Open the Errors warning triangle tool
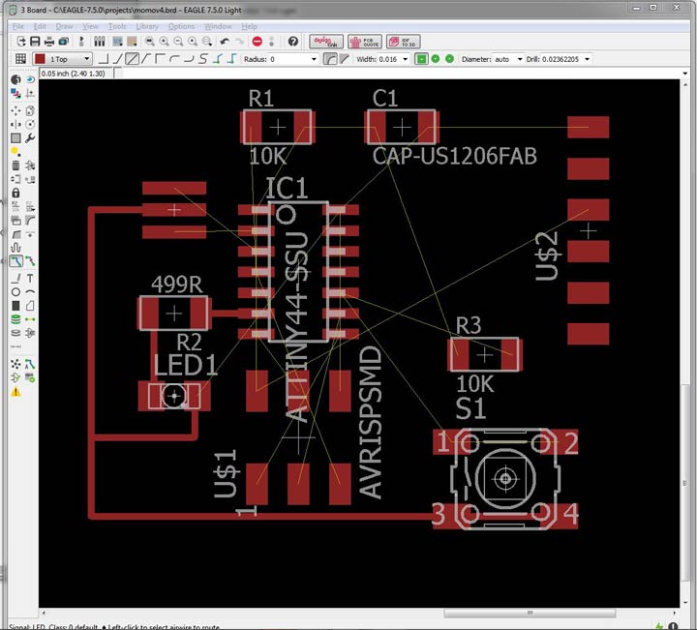The image size is (697, 630). tap(15, 392)
